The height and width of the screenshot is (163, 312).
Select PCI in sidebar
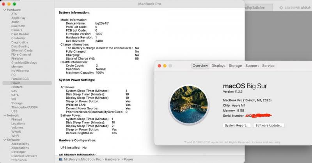point(14,75)
